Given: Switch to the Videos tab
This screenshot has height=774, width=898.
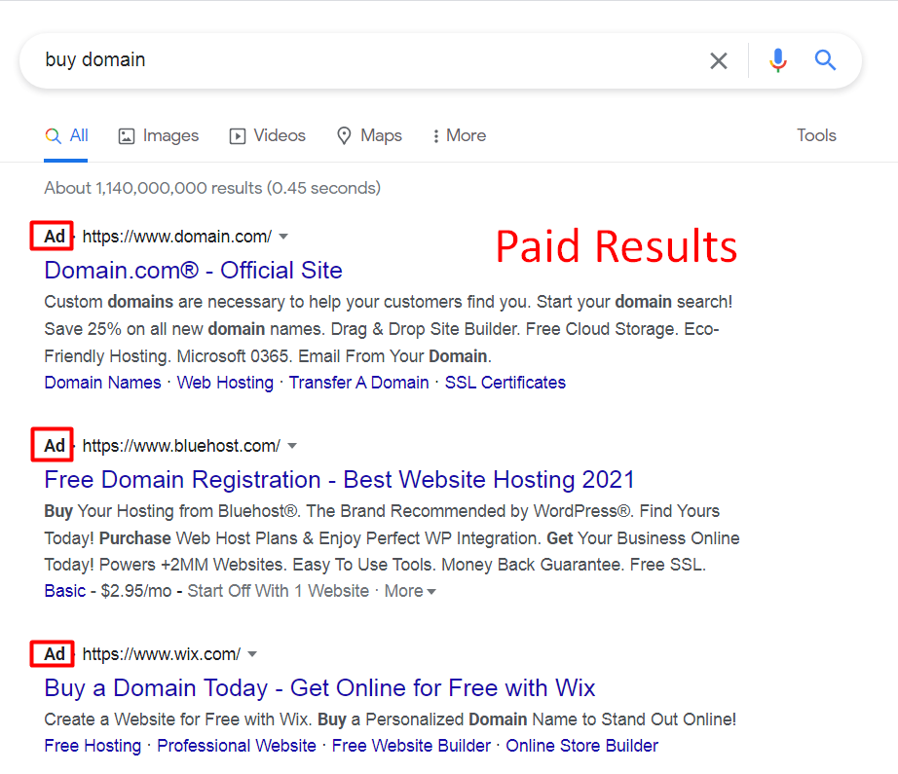Looking at the screenshot, I should pos(268,135).
